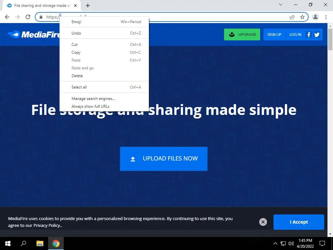Click the page vertical scrollbar thumb

[x=330, y=39]
